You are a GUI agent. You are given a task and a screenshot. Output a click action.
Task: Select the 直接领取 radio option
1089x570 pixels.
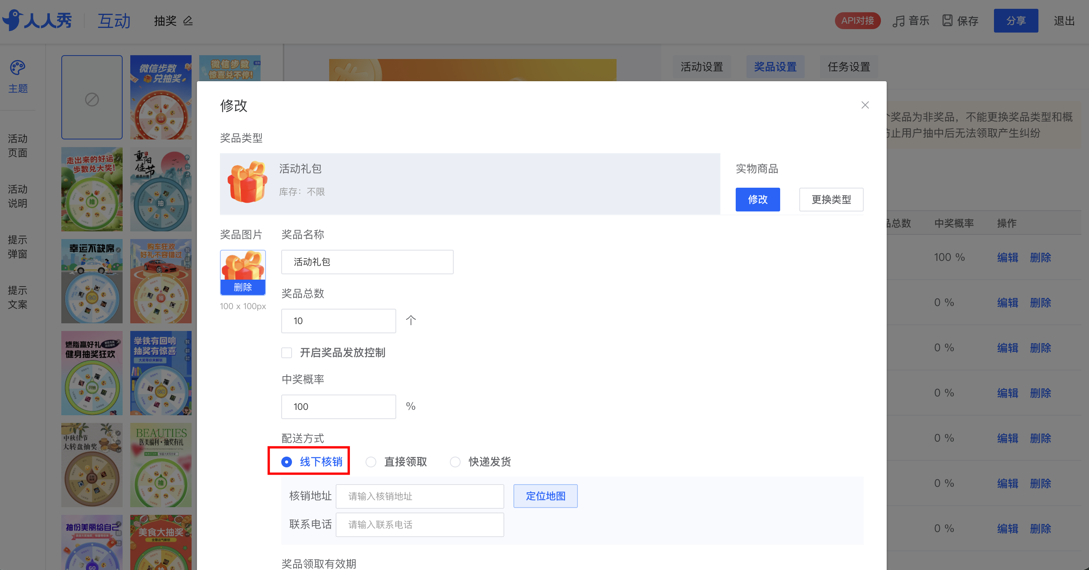(x=371, y=462)
